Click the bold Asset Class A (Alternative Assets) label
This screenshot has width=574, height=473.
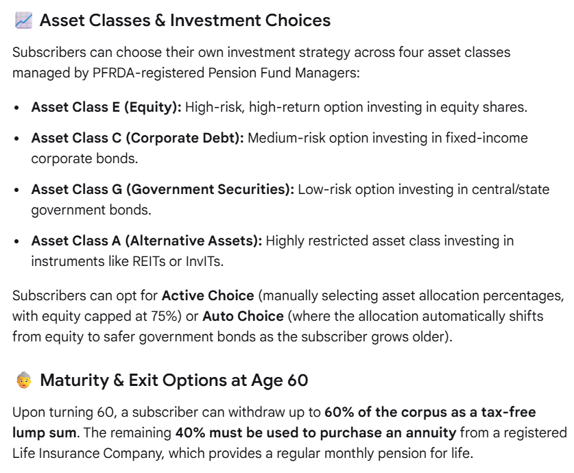pyautogui.click(x=147, y=241)
